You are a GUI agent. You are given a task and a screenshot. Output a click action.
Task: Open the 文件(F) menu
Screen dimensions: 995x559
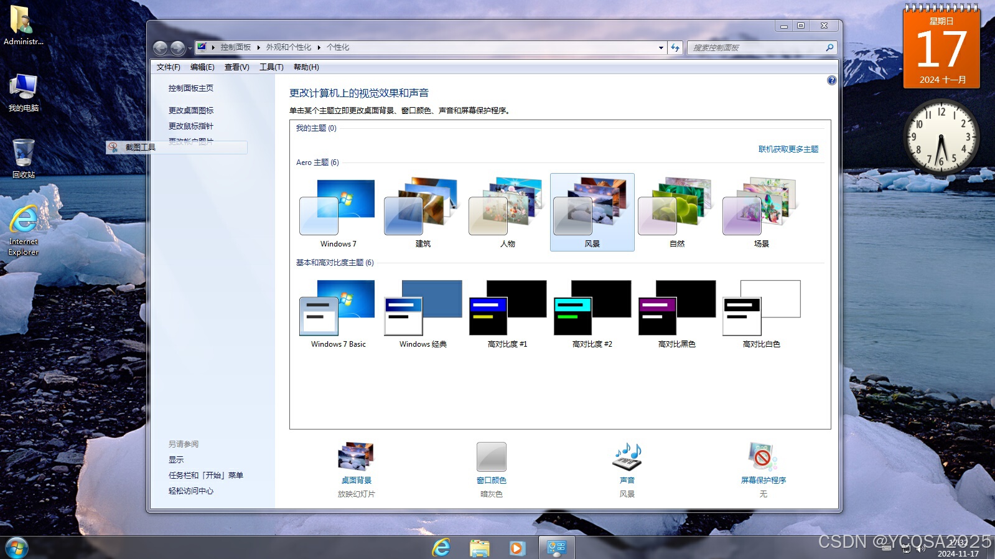pyautogui.click(x=168, y=67)
